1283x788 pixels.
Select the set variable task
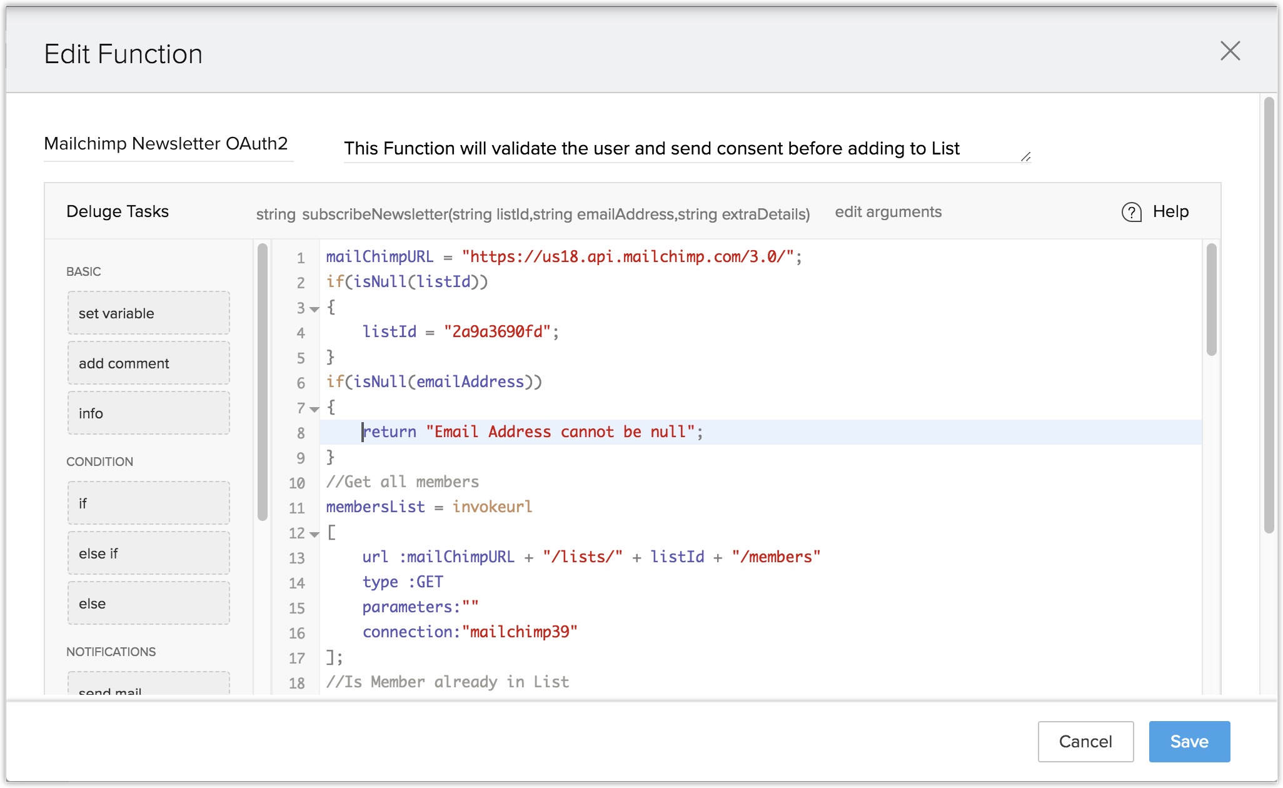coord(149,313)
